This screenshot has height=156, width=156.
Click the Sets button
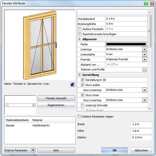(x=56, y=150)
